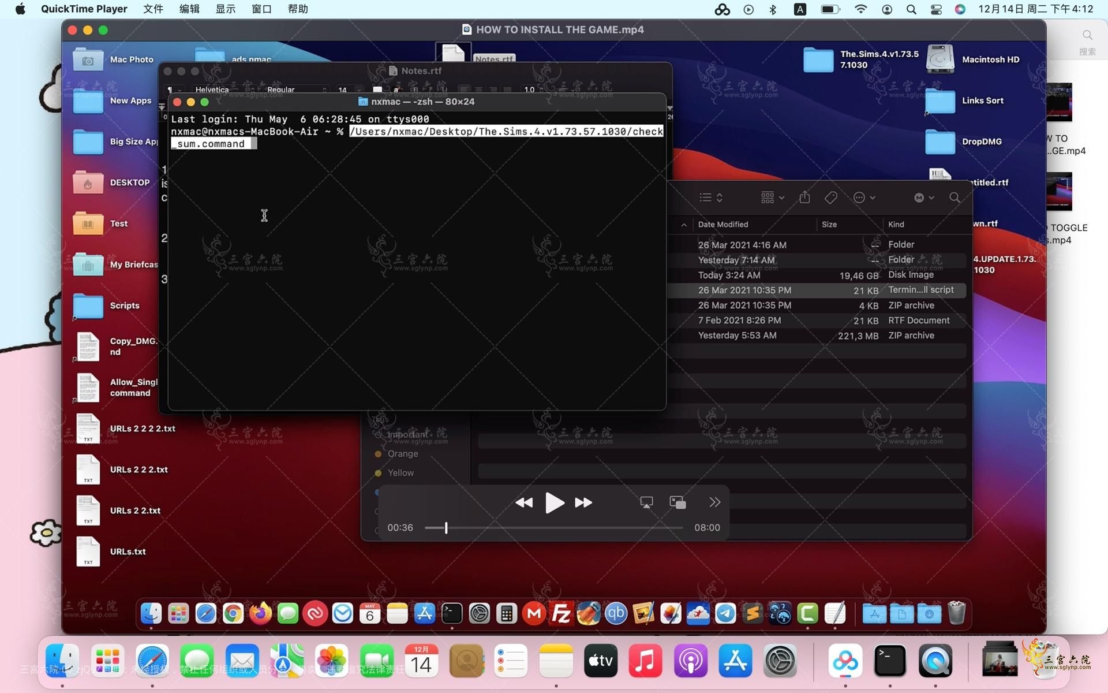Open the Apple menu
Image resolution: width=1108 pixels, height=693 pixels.
(20, 9)
